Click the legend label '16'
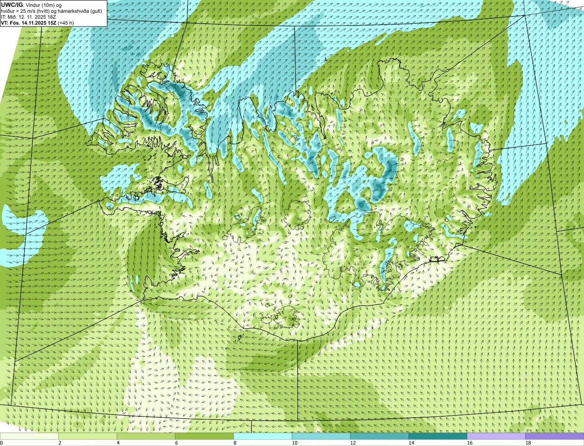This screenshot has height=446, width=584. pos(470,443)
